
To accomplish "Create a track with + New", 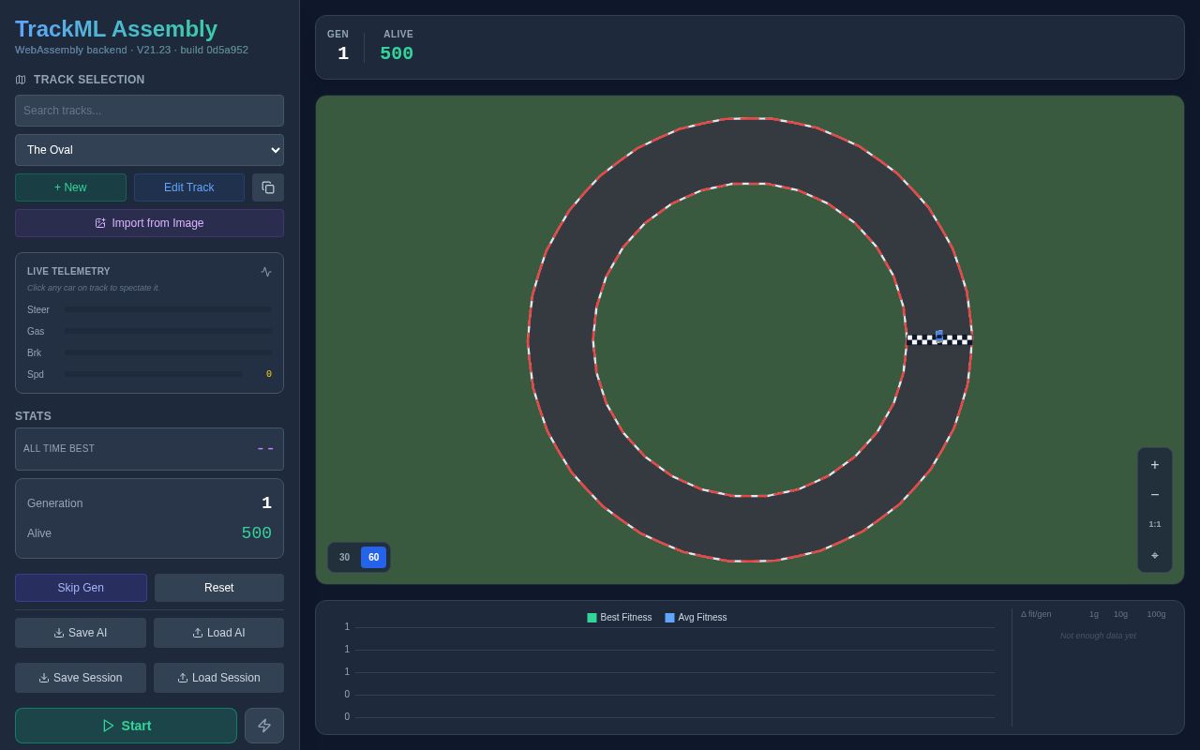I will [70, 187].
